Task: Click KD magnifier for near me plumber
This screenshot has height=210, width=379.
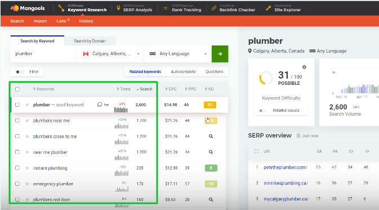Action: tap(211, 152)
